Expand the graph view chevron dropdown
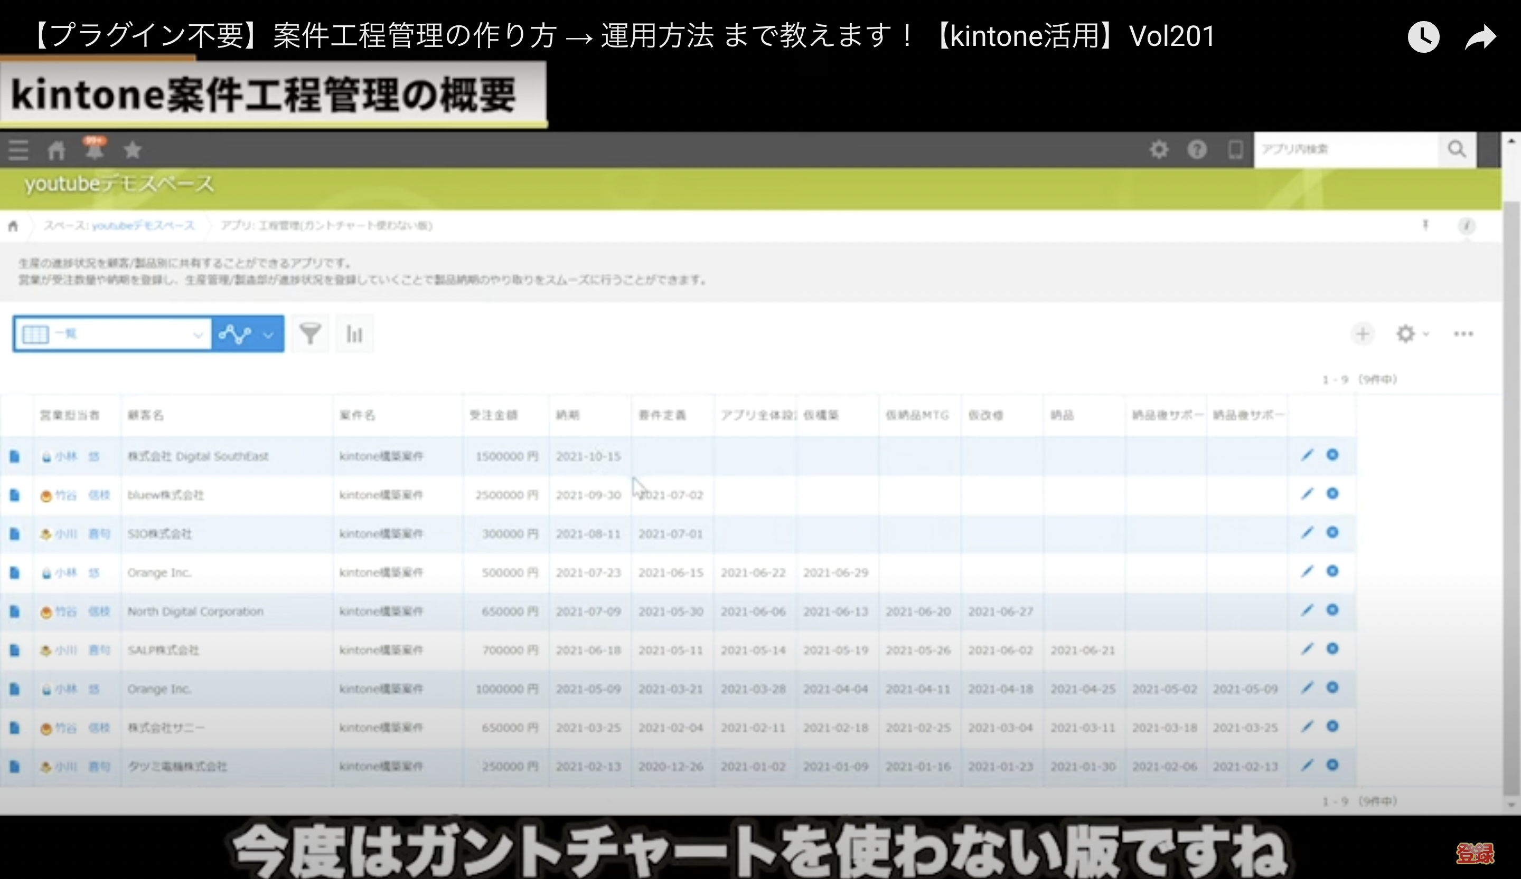The height and width of the screenshot is (879, 1521). click(269, 335)
